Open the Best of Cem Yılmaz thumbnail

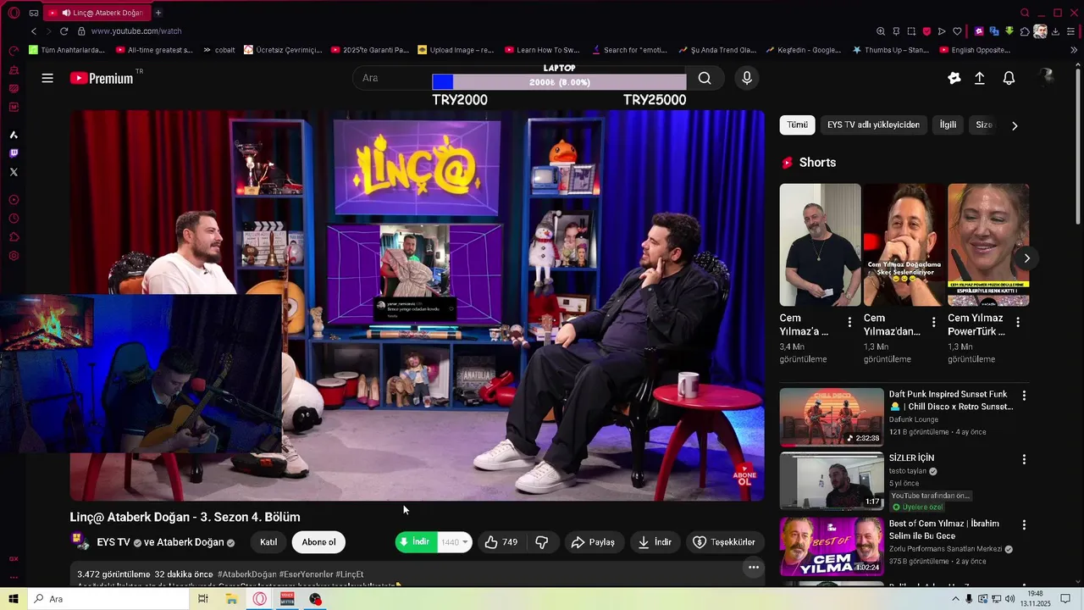pos(832,546)
